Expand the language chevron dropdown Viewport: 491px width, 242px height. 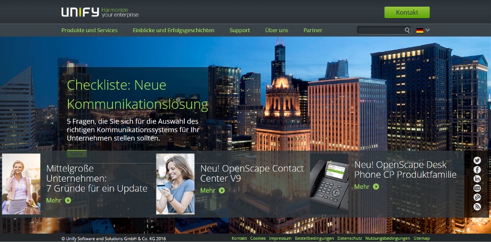pyautogui.click(x=428, y=30)
